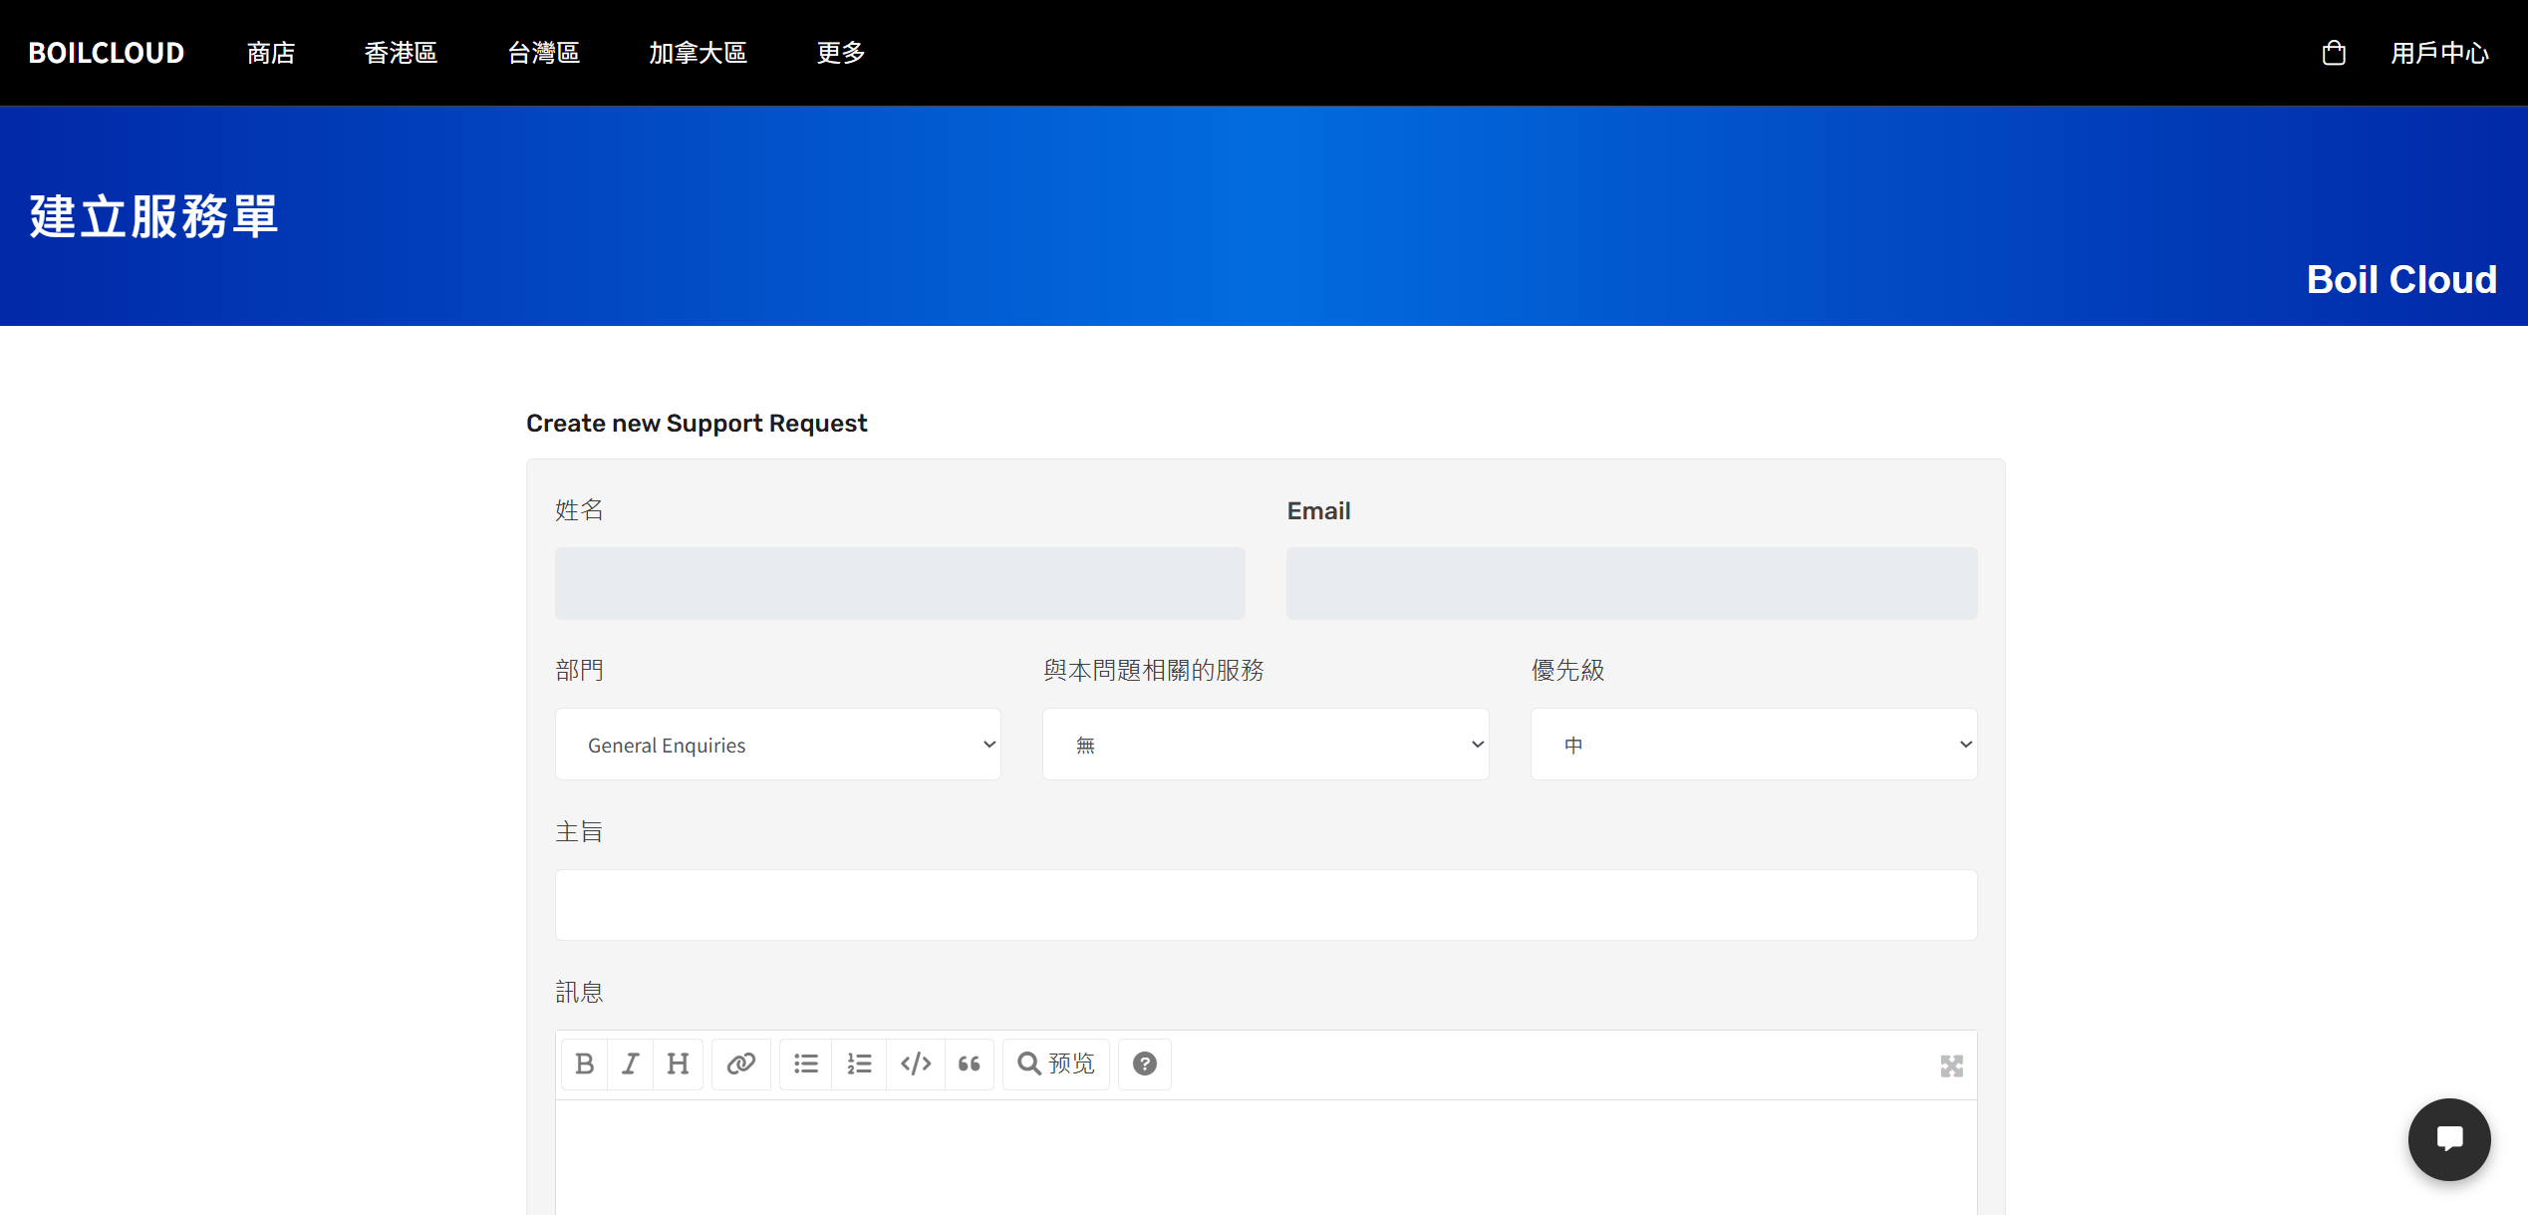The width and height of the screenshot is (2528, 1215).
Task: Open the related service dropdown showing 無
Action: pyautogui.click(x=1265, y=745)
